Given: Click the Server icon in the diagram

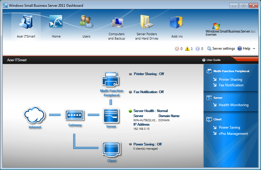Looking at the screenshot, I should click(x=111, y=116).
